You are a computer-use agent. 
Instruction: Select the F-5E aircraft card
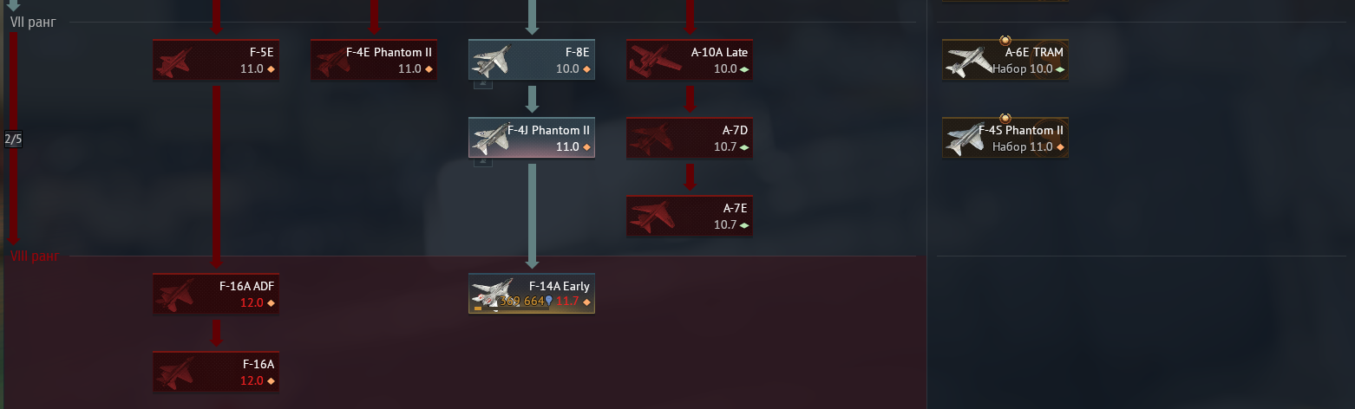[216, 60]
